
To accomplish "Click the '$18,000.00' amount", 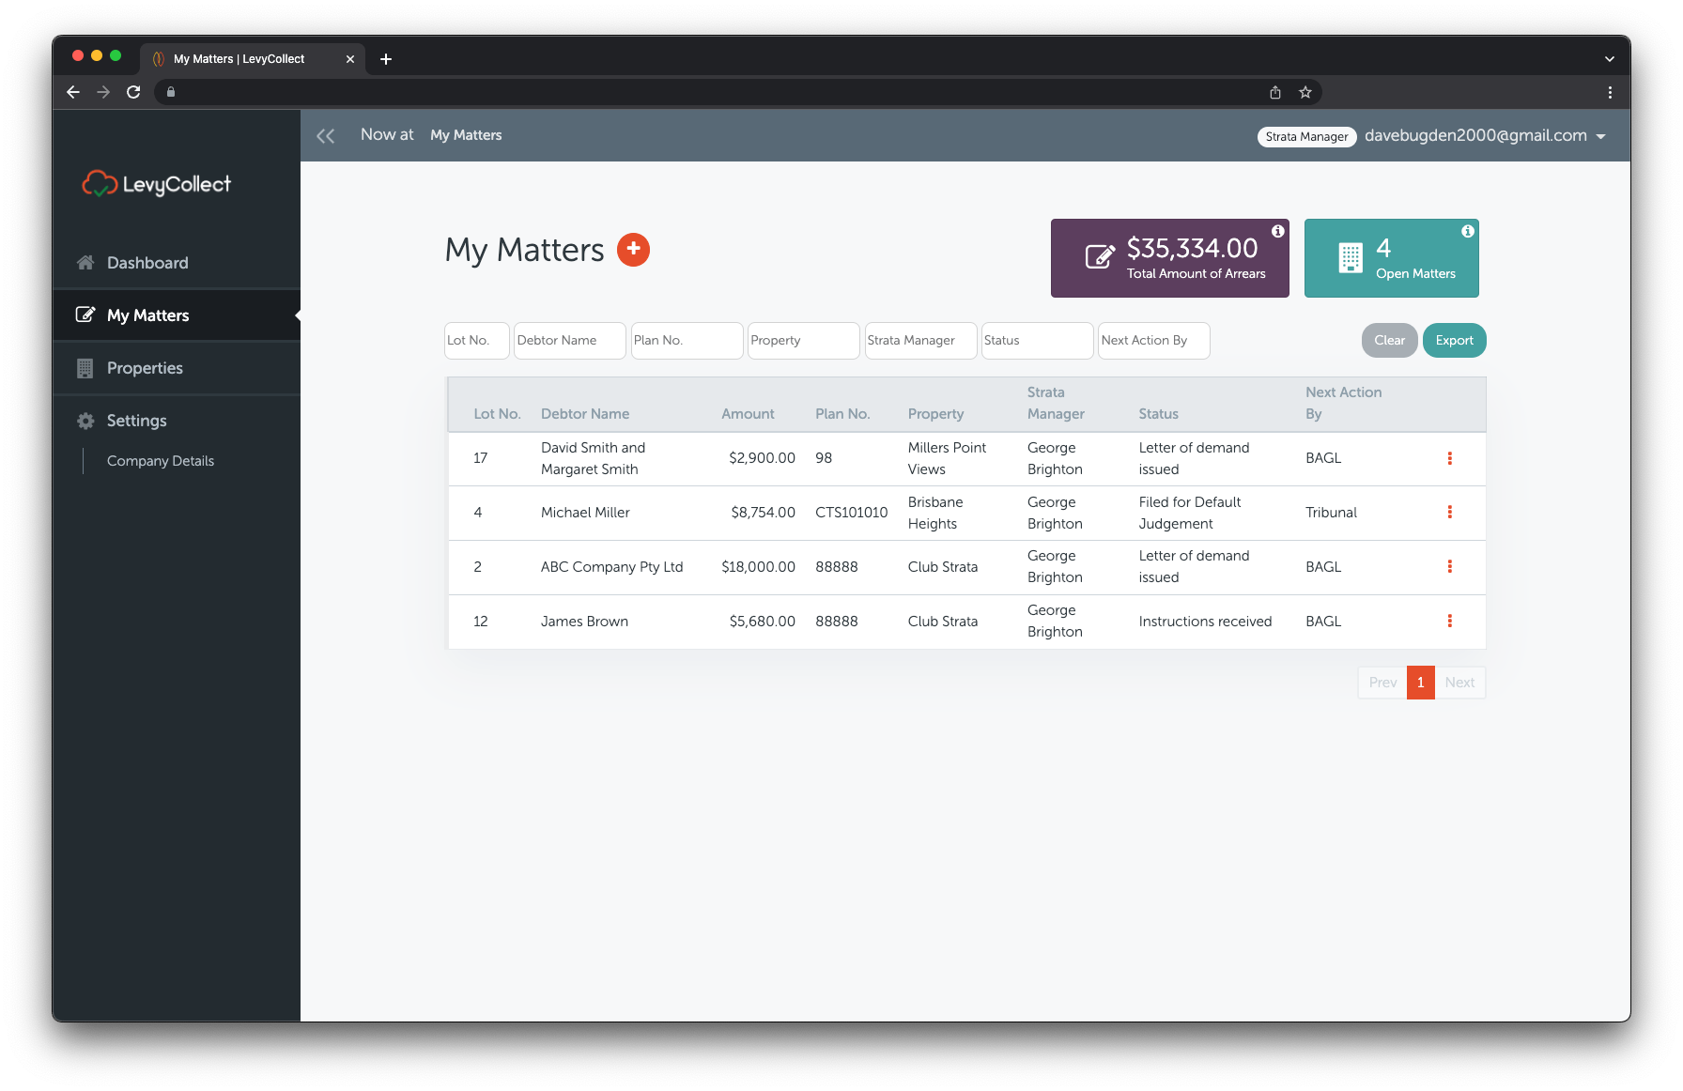I will (x=758, y=567).
